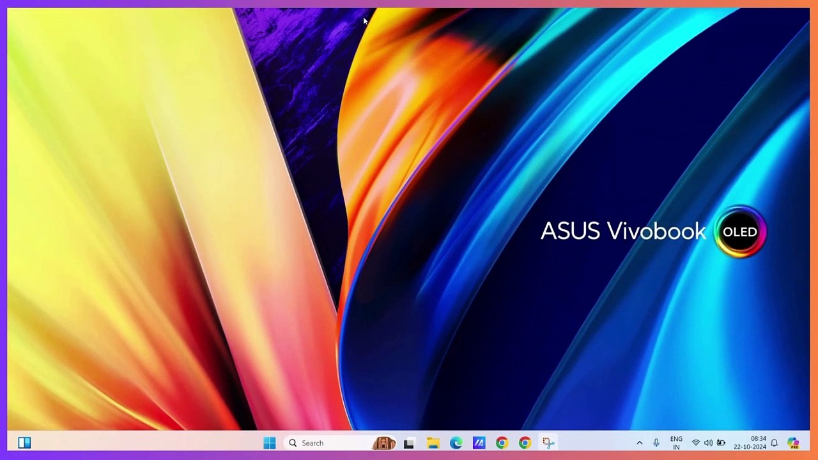Open the first Google Chrome icon

point(502,443)
